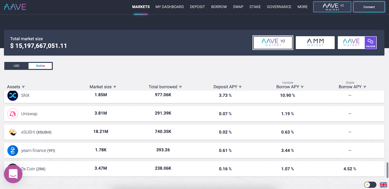Viewport: 389px width, 189px height.
Task: Open the GOVERNANCE menu item
Action: (x=279, y=7)
